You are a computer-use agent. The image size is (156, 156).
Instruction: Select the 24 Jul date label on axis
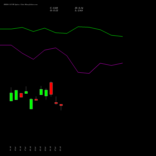click(x=50, y=149)
